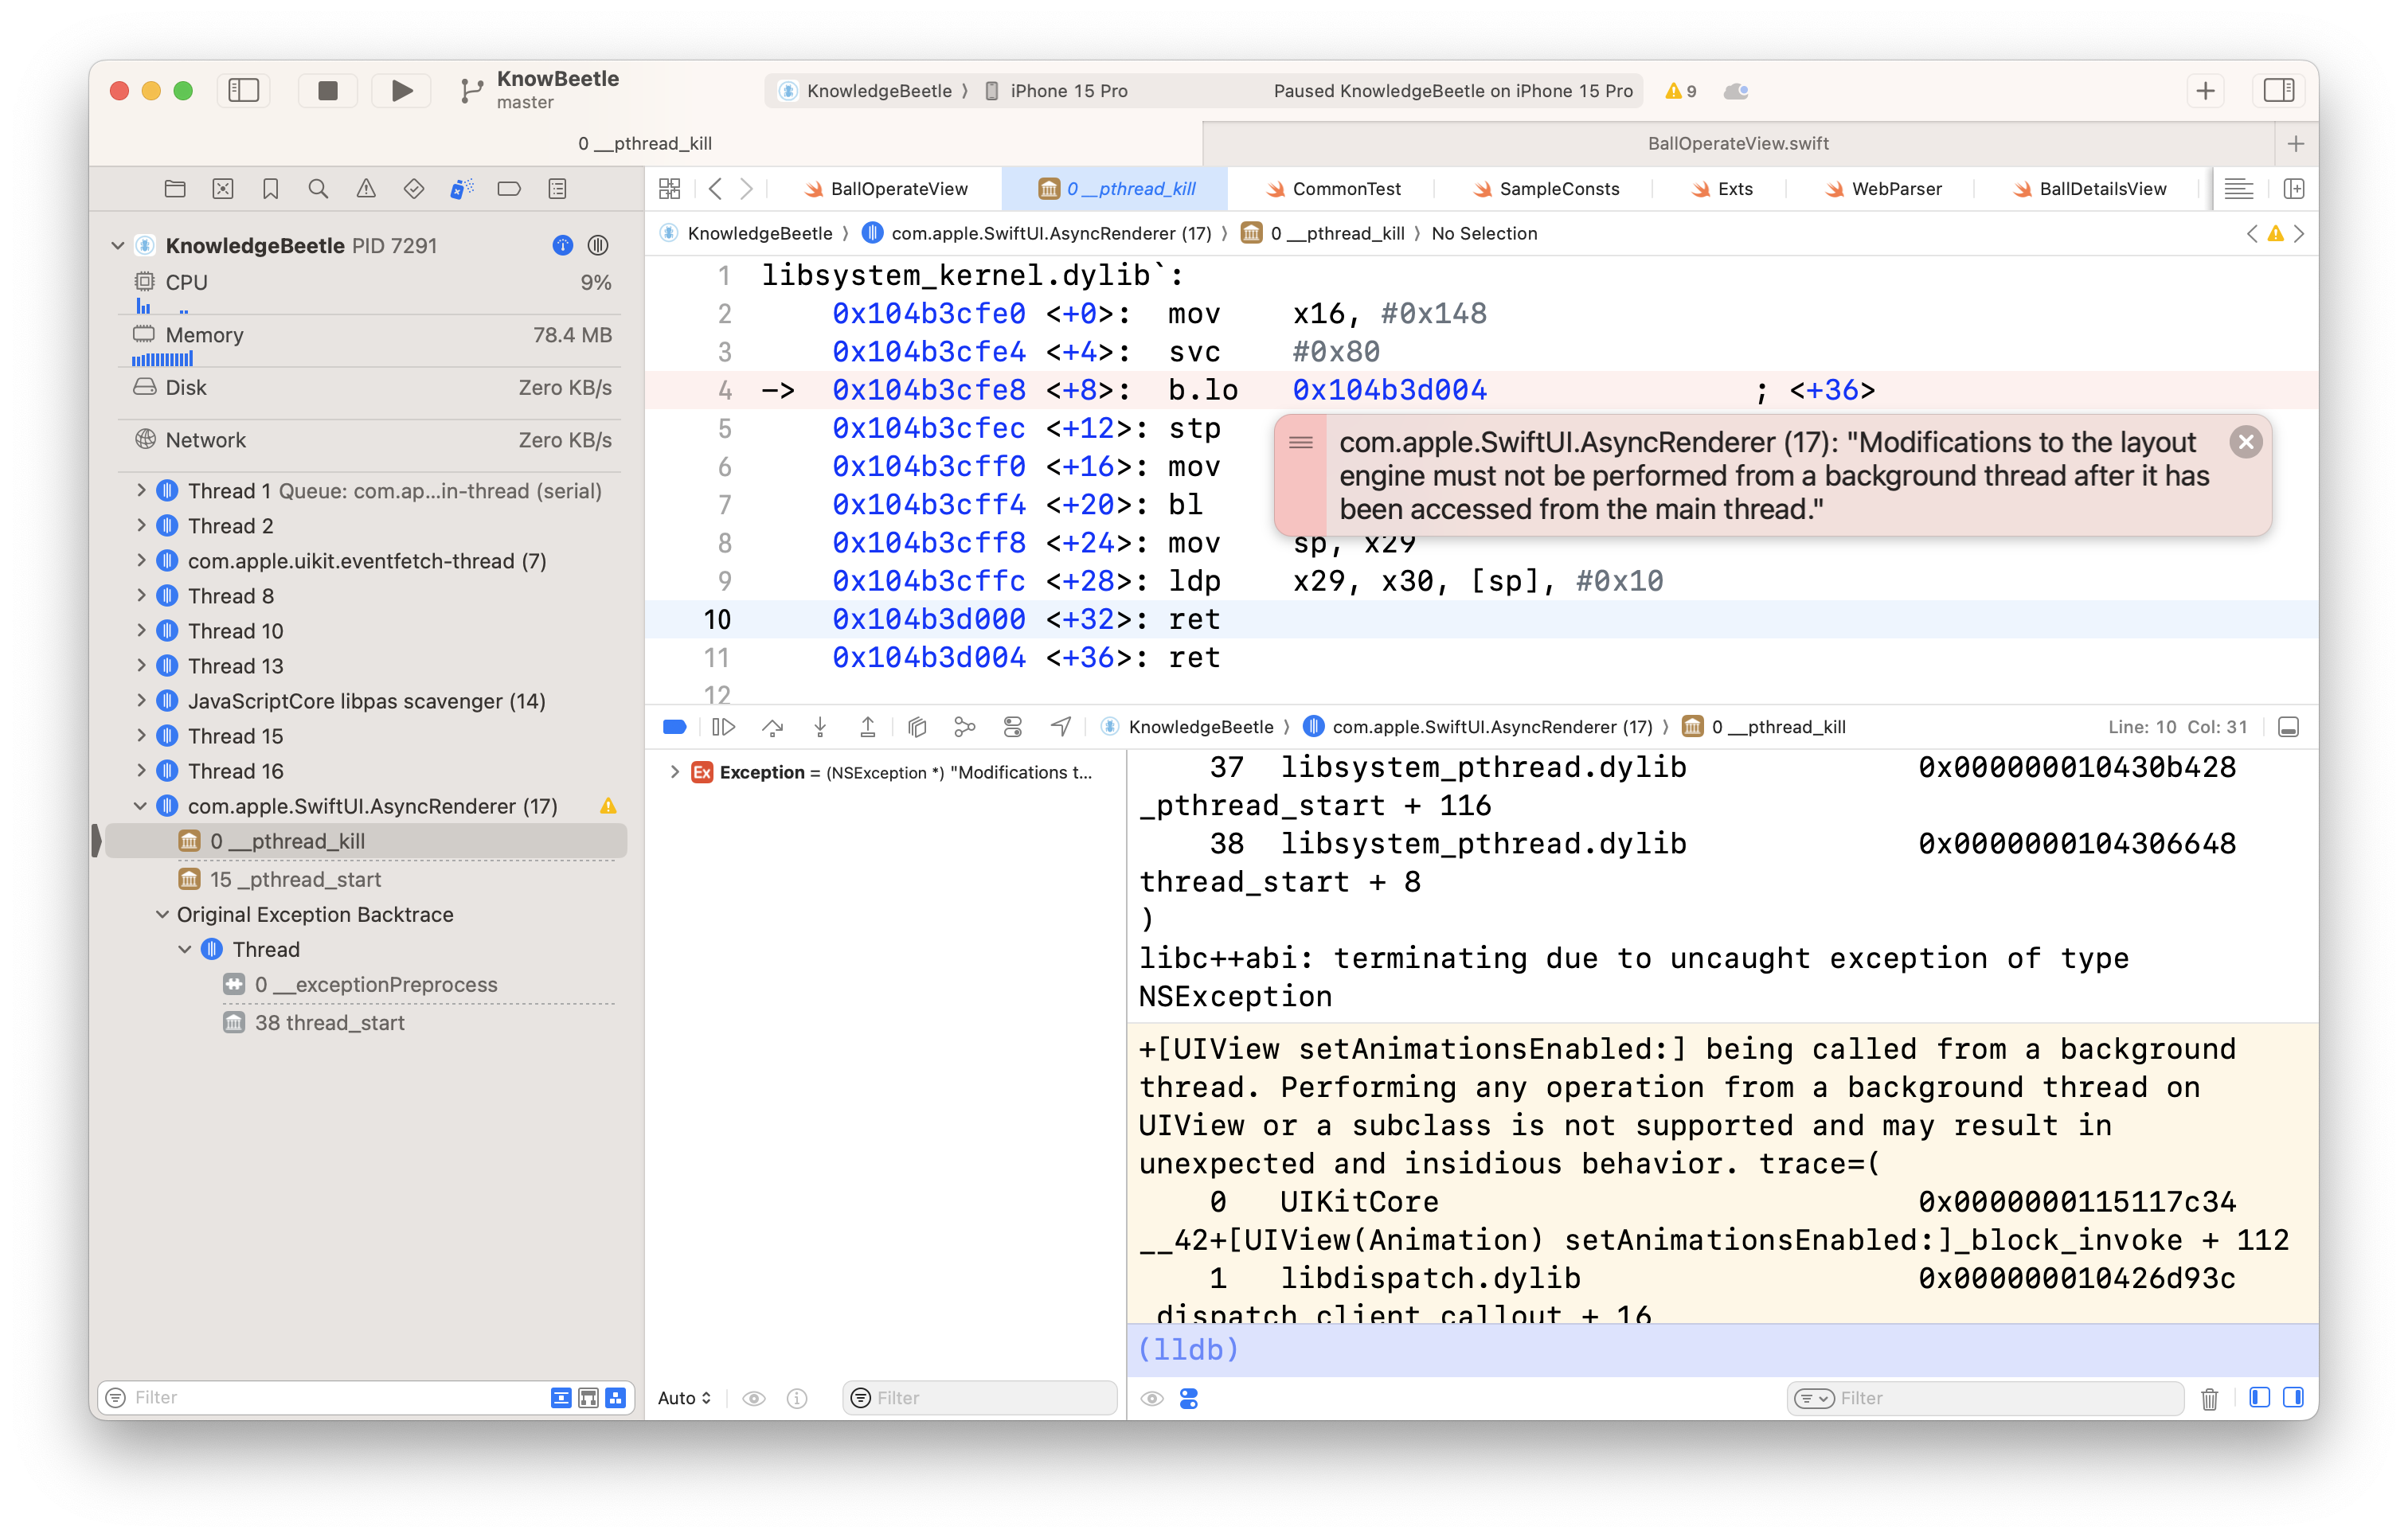
Task: Click the Step Over debug button
Action: (772, 727)
